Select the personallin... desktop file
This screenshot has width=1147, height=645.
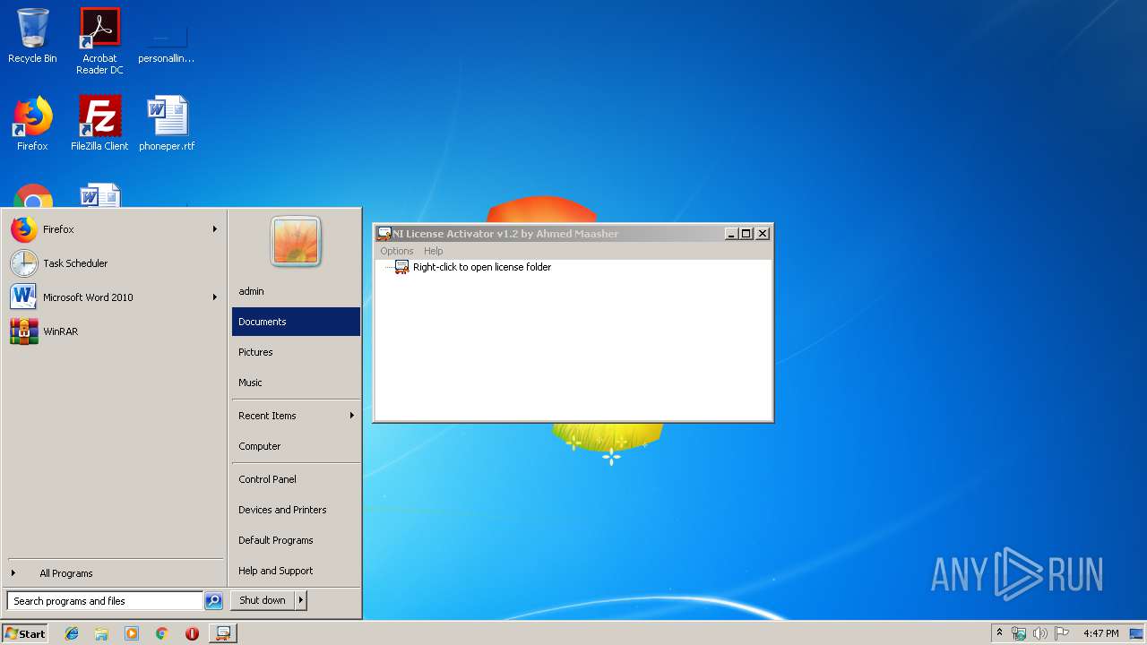click(x=167, y=41)
